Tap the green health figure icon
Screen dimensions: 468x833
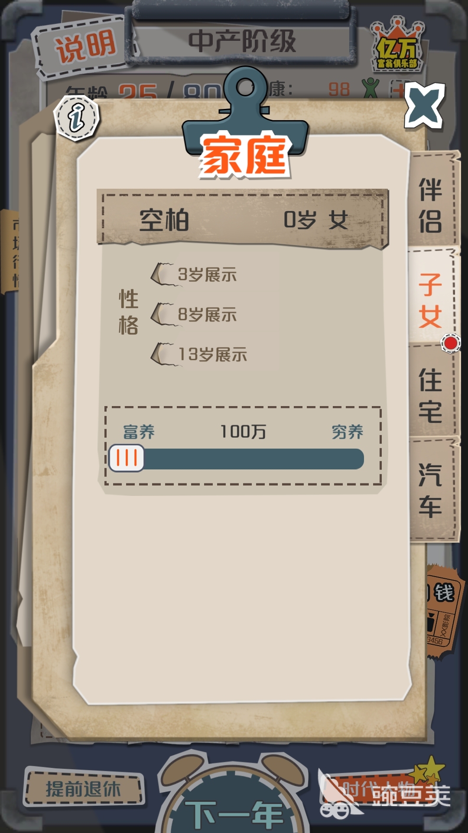point(370,88)
